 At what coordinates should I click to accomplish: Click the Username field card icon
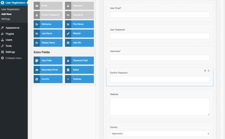coord(68,15)
